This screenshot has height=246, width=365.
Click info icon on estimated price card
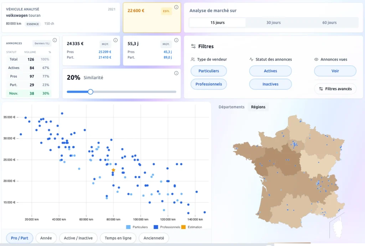176,7
